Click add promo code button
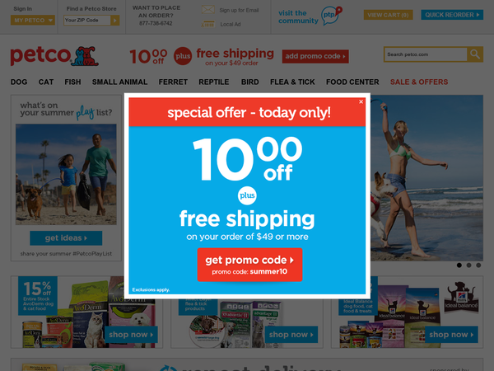The image size is (494, 371). [x=315, y=56]
